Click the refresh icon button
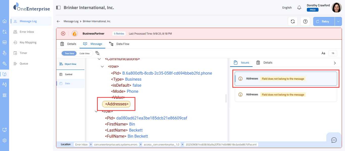This screenshot has width=345, height=151. click(293, 21)
